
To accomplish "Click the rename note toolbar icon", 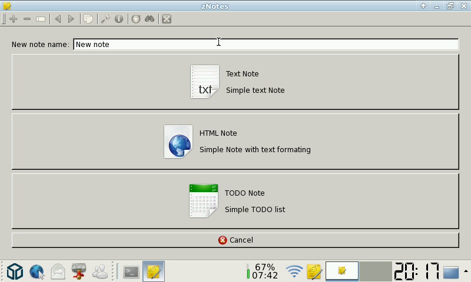I will (41, 19).
